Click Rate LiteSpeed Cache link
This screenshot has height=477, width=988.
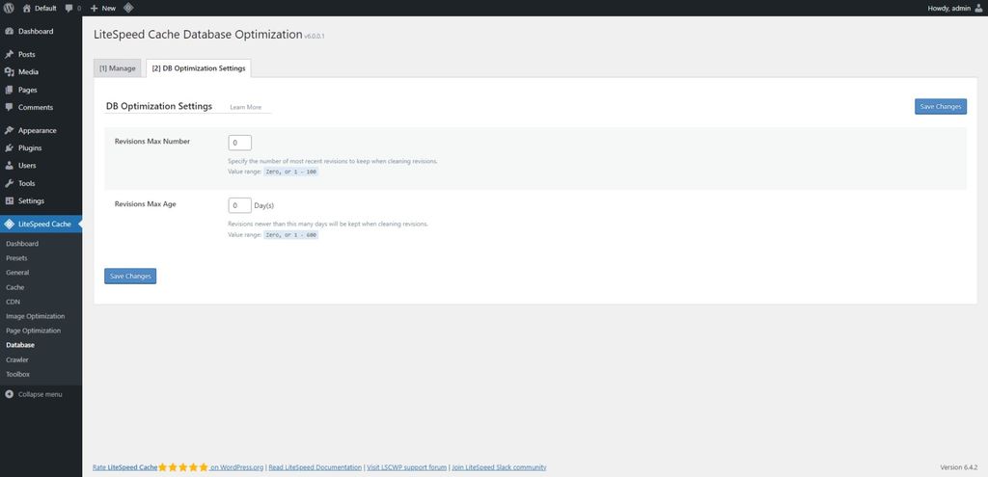[x=124, y=467]
